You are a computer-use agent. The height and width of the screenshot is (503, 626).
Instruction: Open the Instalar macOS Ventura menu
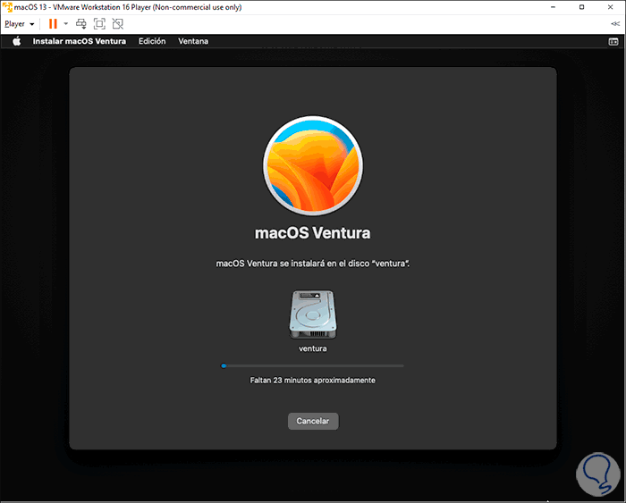pyautogui.click(x=79, y=41)
